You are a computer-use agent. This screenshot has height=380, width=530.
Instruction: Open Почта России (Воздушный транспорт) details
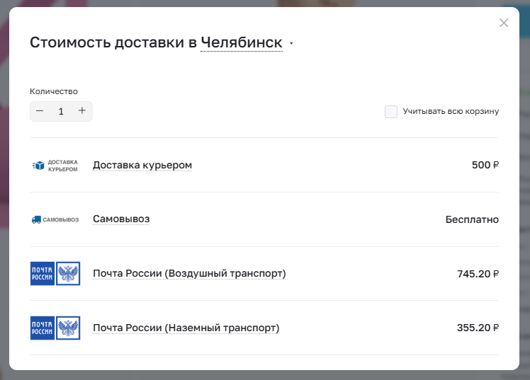(189, 273)
